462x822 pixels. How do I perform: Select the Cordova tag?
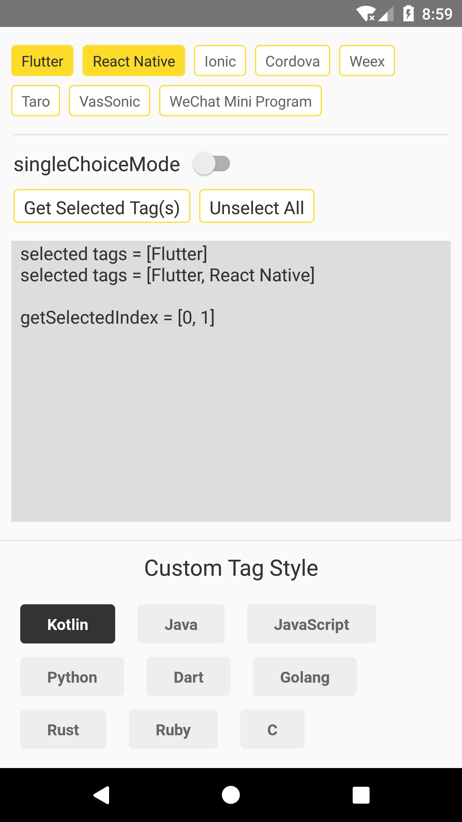[293, 61]
